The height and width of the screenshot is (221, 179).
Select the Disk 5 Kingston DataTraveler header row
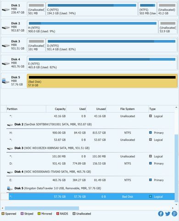point(90,188)
